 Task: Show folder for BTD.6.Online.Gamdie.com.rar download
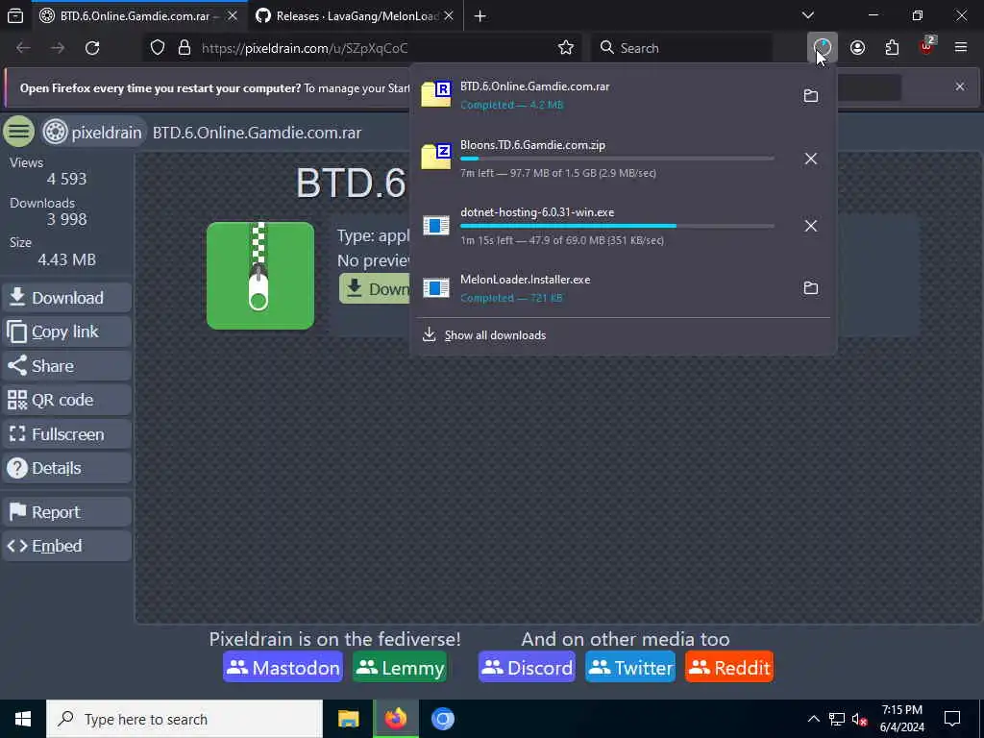tap(811, 95)
